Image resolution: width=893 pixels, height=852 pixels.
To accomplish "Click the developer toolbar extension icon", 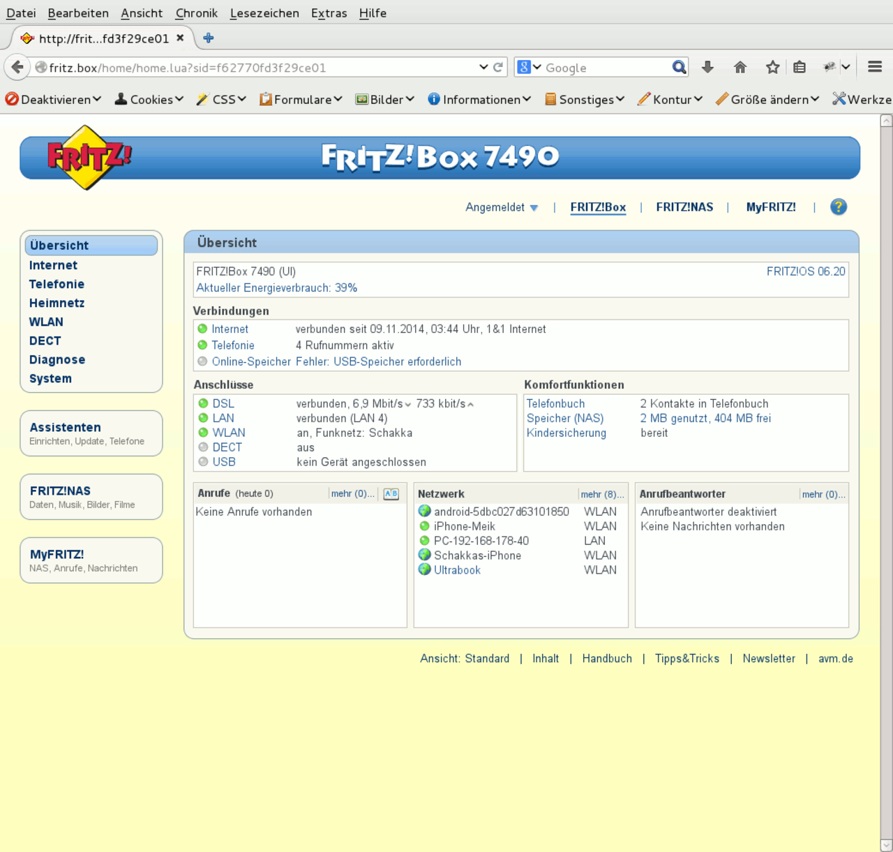I will [x=830, y=67].
